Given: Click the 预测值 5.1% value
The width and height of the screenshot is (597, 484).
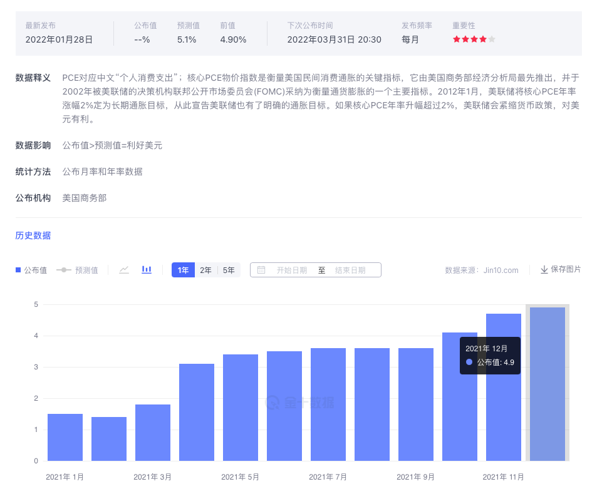Looking at the screenshot, I should 187,39.
